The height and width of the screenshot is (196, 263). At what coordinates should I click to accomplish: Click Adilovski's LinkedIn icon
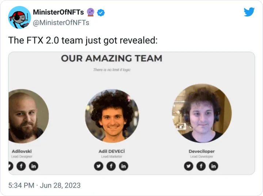pyautogui.click(x=34, y=166)
